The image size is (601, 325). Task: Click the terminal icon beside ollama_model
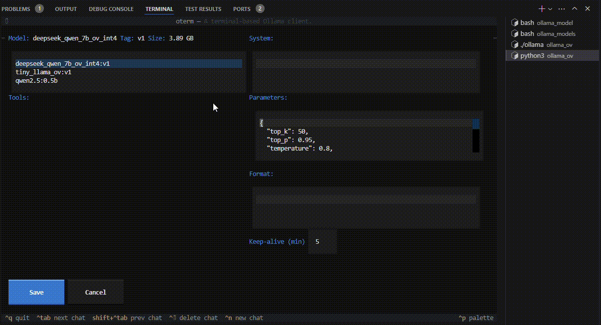click(515, 23)
